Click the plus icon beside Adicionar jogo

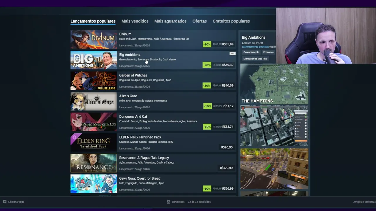point(5,202)
